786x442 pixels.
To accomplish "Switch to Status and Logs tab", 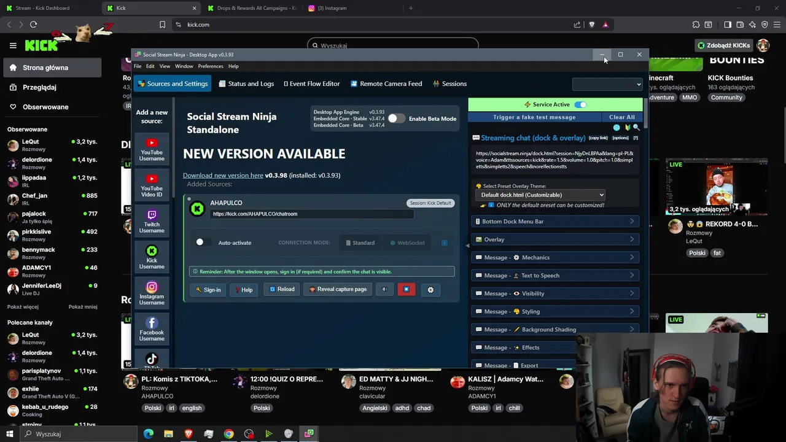I will click(x=246, y=83).
